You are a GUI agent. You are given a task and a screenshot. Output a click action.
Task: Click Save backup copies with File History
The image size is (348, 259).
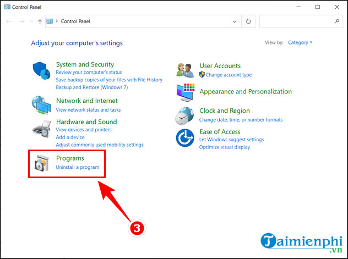[109, 80]
